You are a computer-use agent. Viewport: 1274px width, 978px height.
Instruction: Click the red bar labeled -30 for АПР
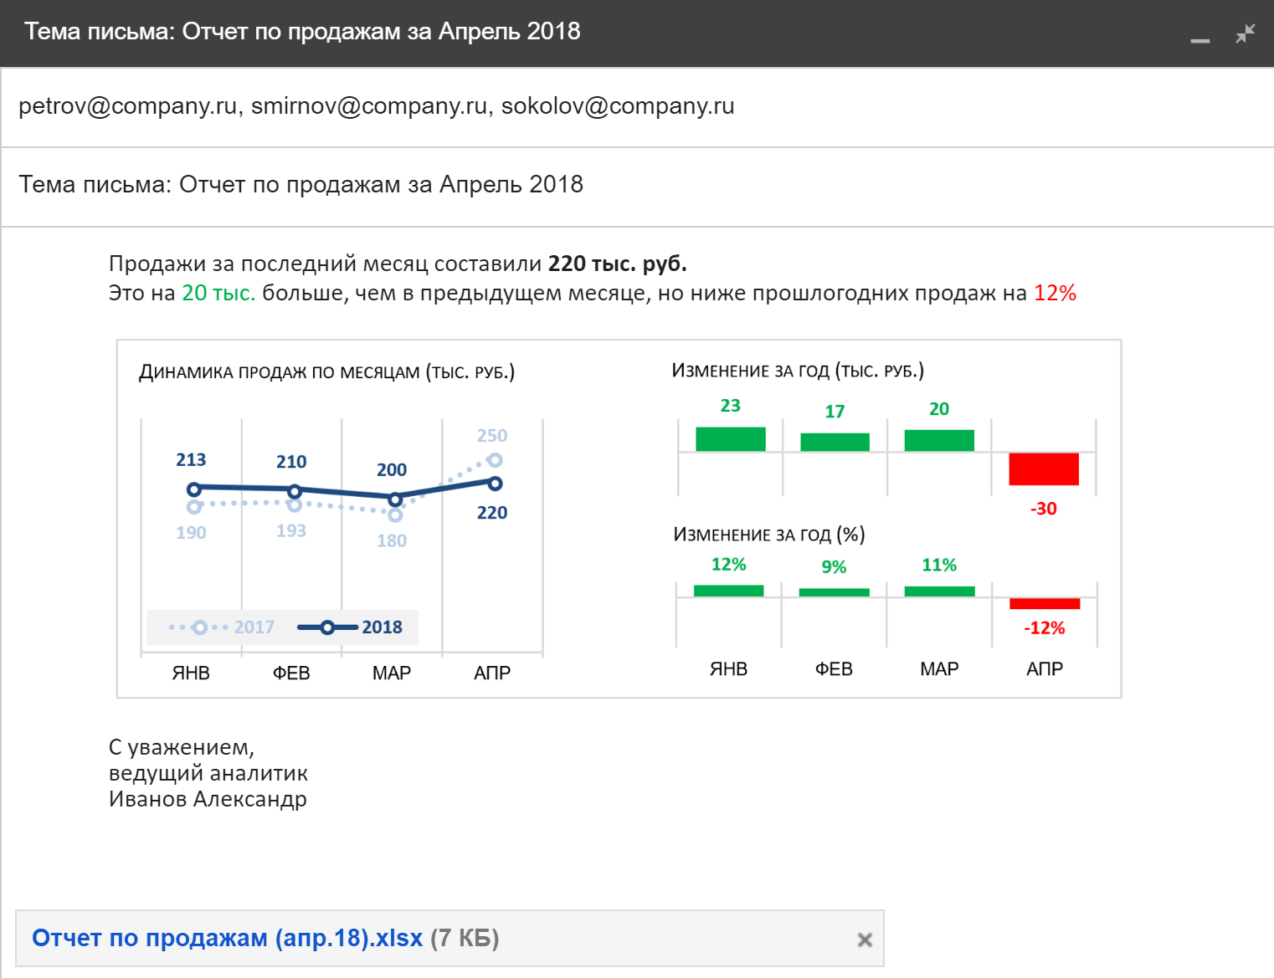coord(1043,470)
